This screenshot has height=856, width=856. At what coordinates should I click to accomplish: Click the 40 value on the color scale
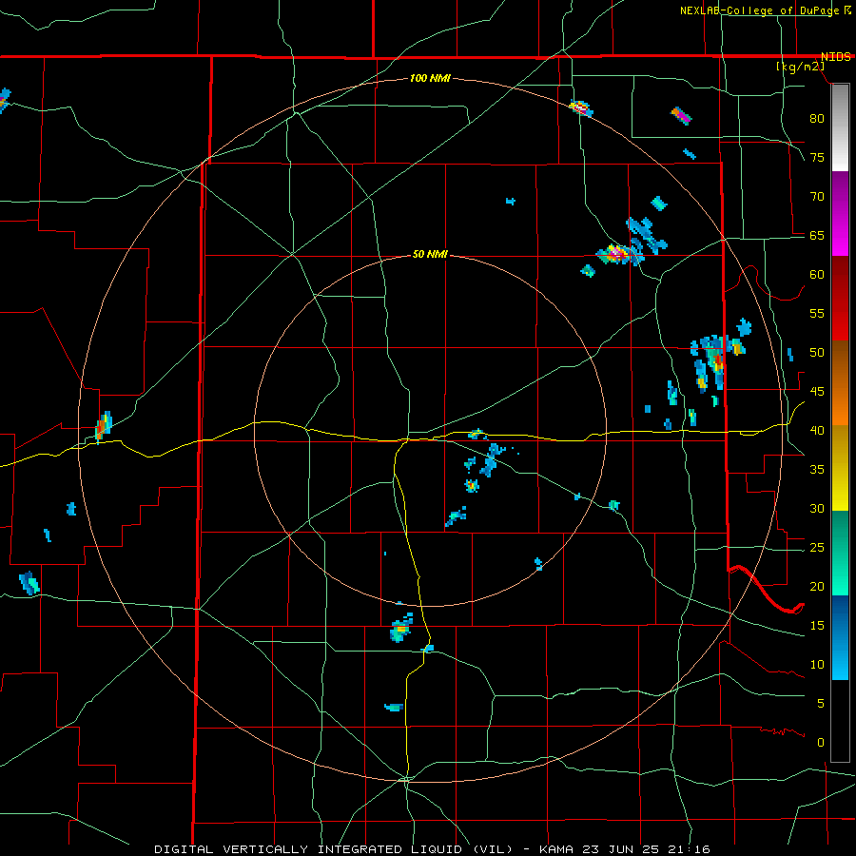click(817, 431)
